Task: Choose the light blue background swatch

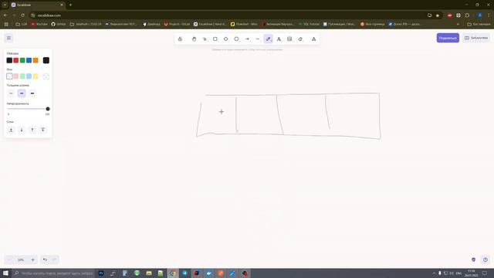Action: [29, 76]
